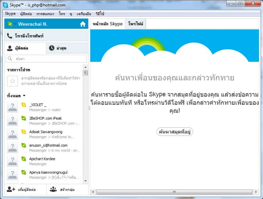Select contact anuson_s@hotmail.com

[44, 148]
